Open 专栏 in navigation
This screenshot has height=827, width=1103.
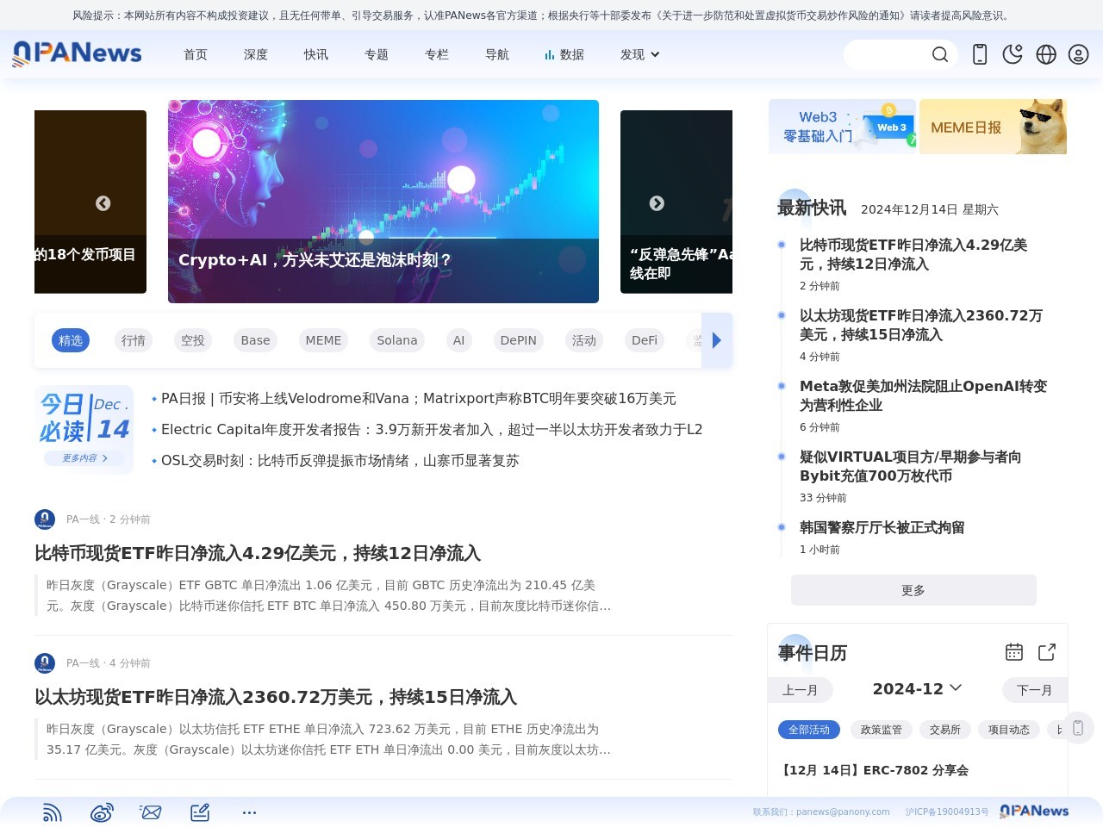(437, 54)
